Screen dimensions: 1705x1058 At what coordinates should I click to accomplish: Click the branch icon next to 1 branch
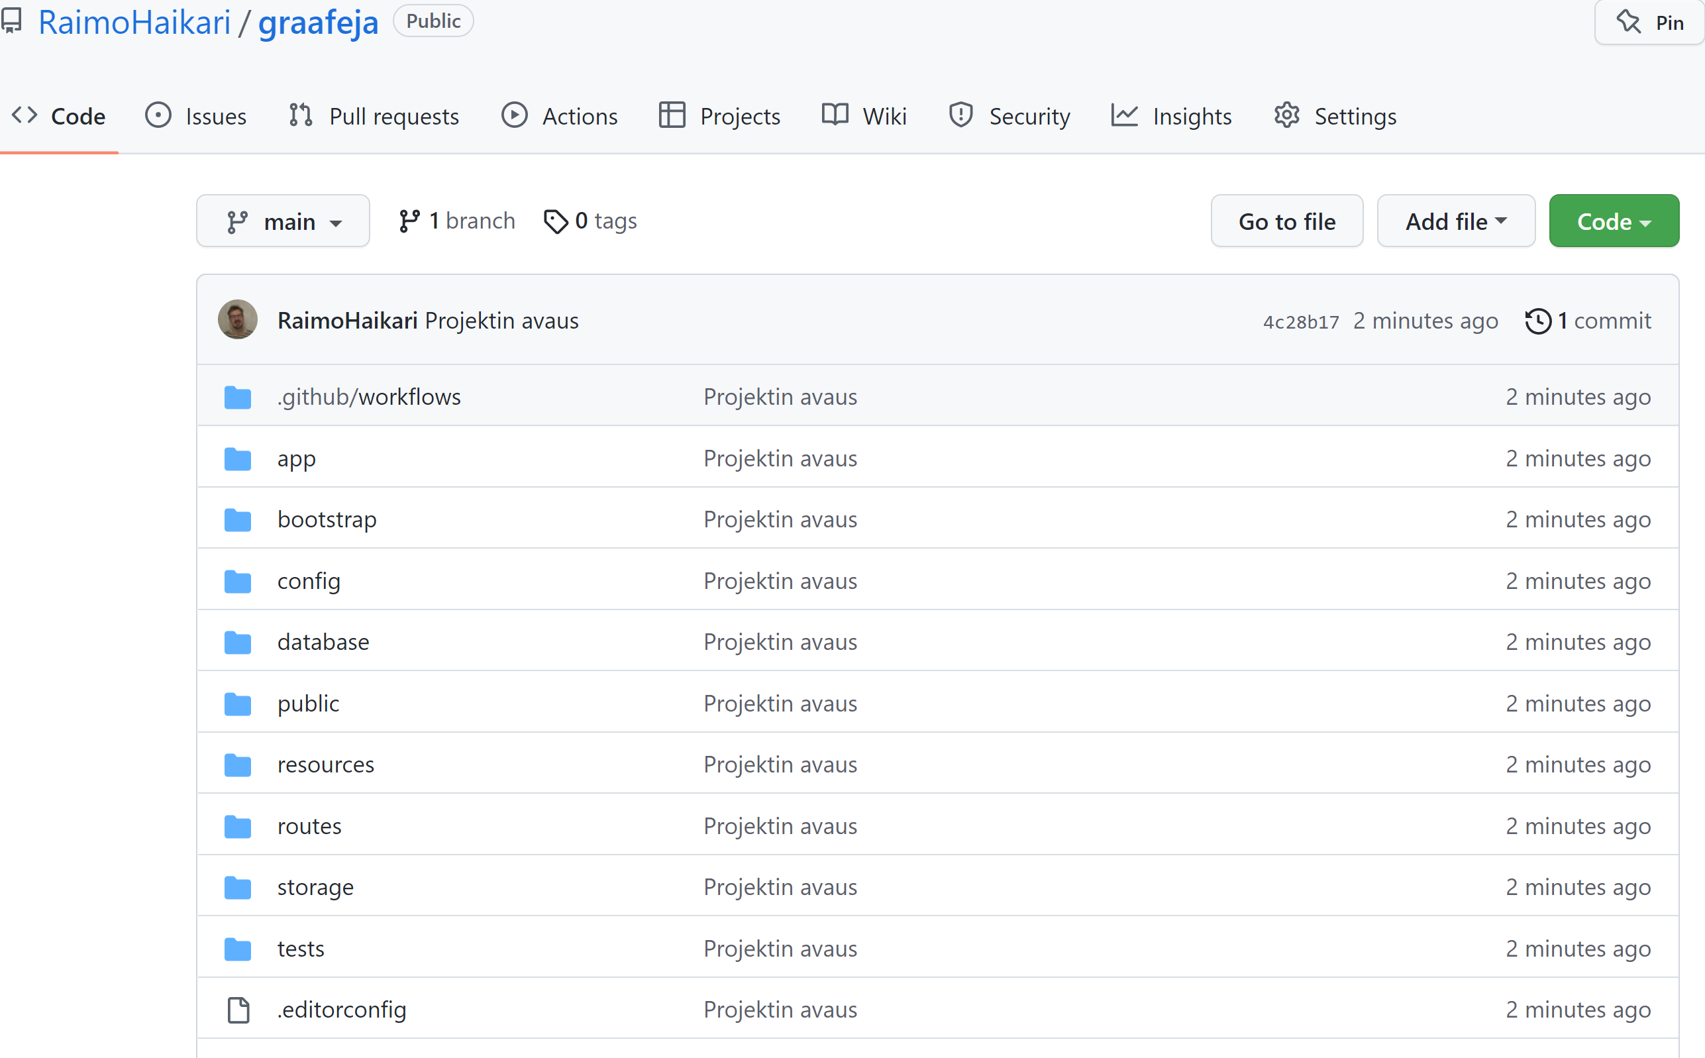point(409,221)
